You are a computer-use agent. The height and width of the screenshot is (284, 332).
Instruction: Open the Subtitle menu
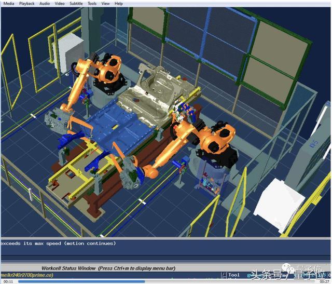pyautogui.click(x=76, y=4)
